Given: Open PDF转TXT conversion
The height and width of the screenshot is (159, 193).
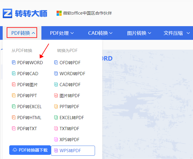Looking at the screenshot, I should click(x=24, y=129).
